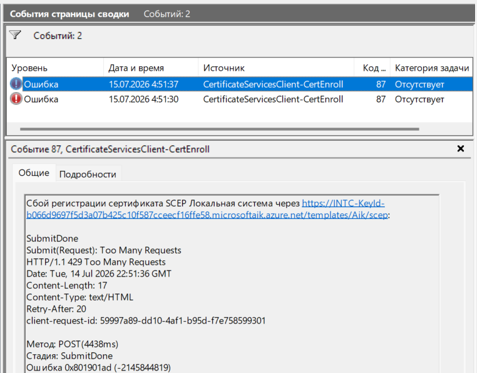The height and width of the screenshot is (373, 477).
Task: Switch to the Подробности tab
Action: click(x=88, y=174)
